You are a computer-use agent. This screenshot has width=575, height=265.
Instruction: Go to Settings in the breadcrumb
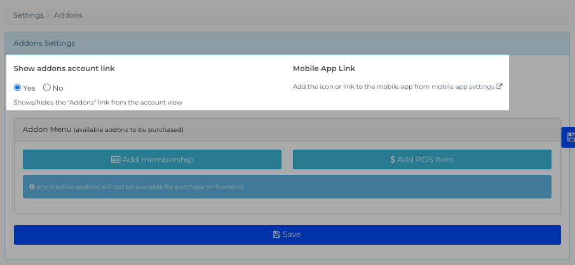(28, 15)
